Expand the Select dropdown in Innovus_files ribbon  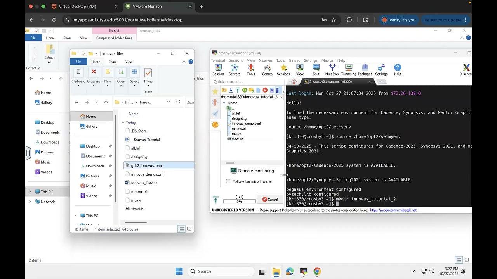(x=134, y=77)
